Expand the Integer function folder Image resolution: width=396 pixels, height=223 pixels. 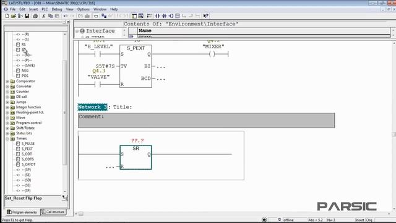[7, 107]
